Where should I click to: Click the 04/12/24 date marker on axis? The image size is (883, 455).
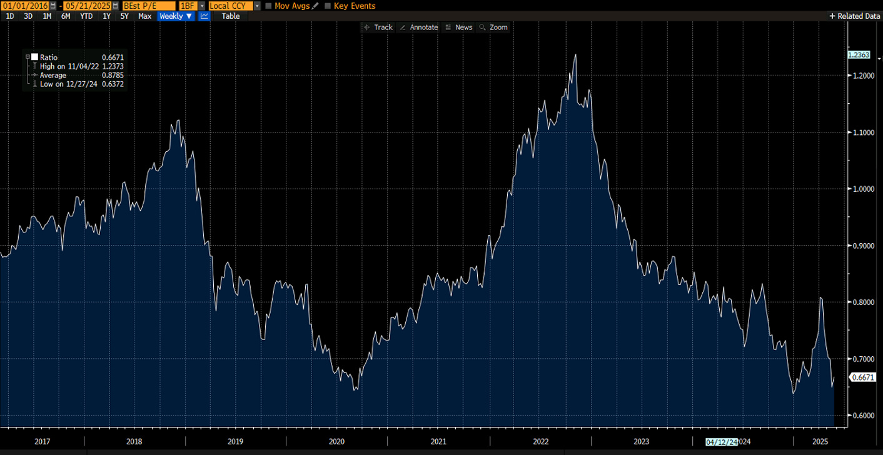click(x=722, y=442)
